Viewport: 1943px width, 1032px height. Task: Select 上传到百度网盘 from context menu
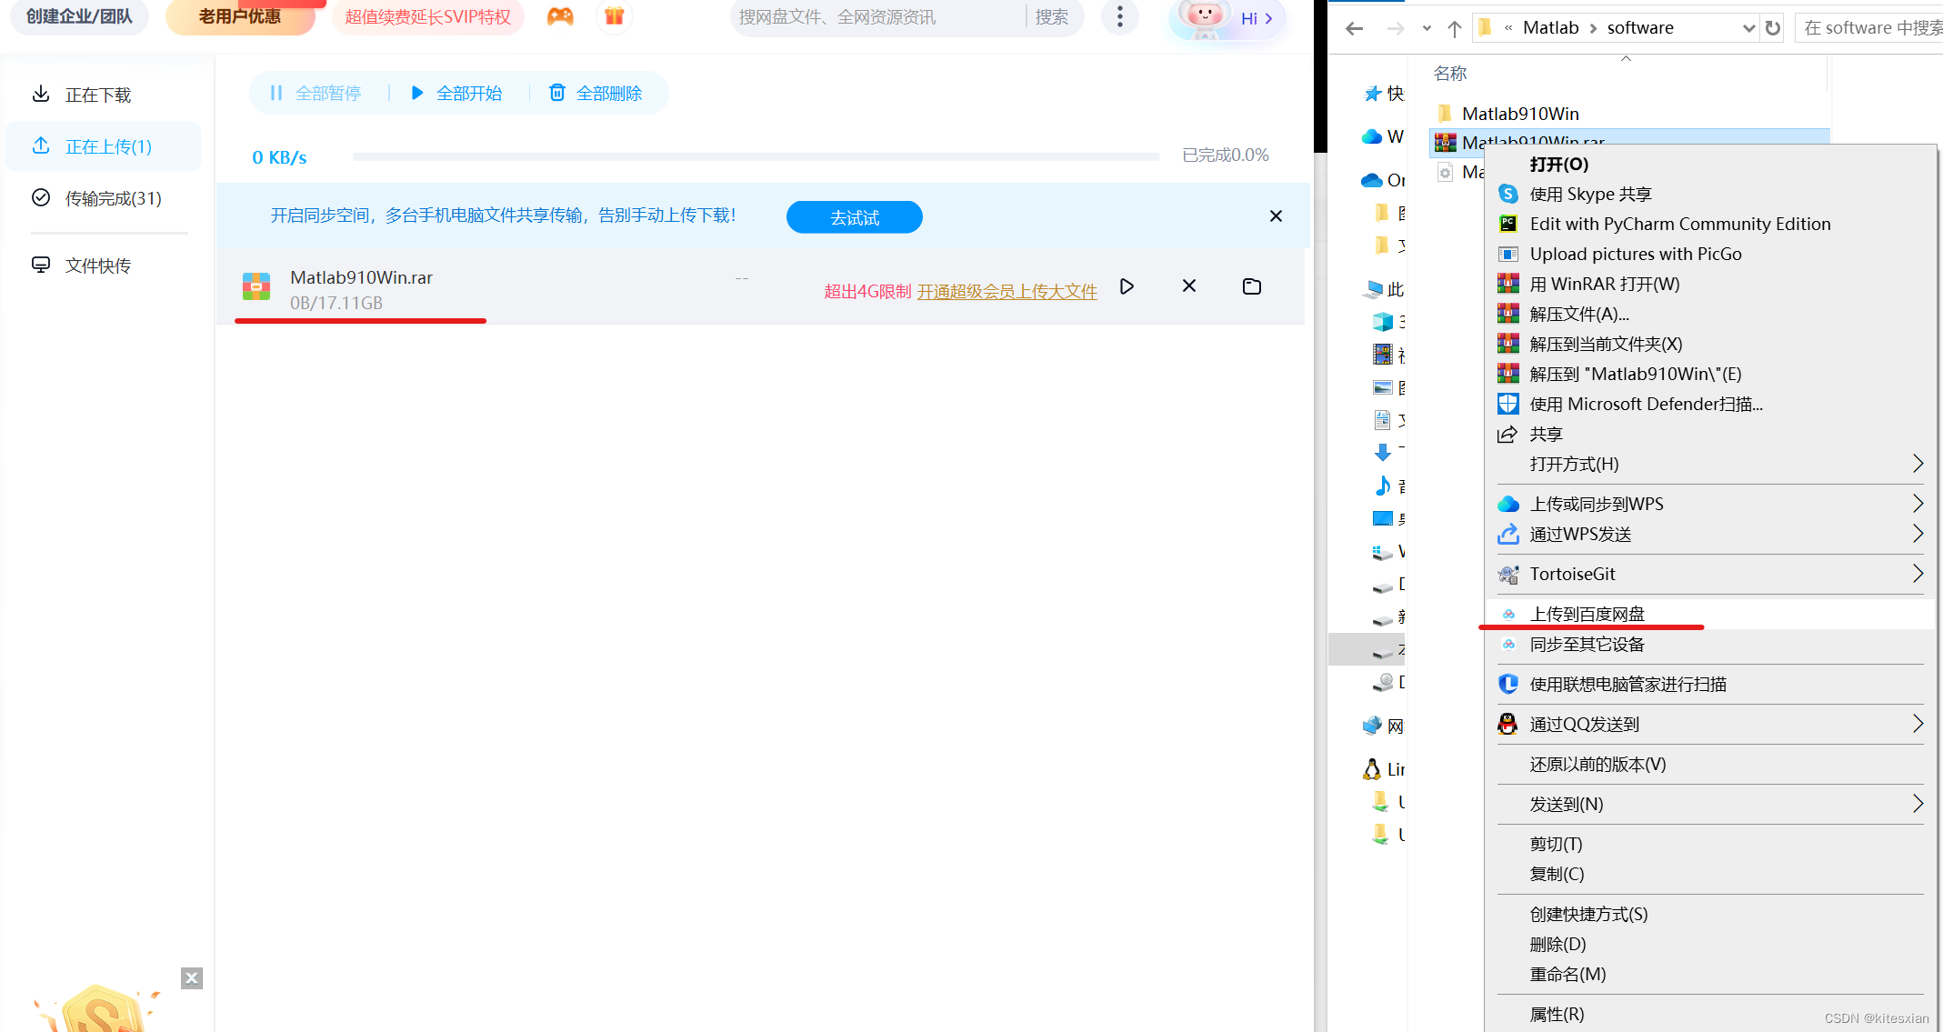[1587, 614]
